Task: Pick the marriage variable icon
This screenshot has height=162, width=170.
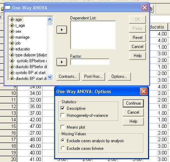Action: pos(12,37)
